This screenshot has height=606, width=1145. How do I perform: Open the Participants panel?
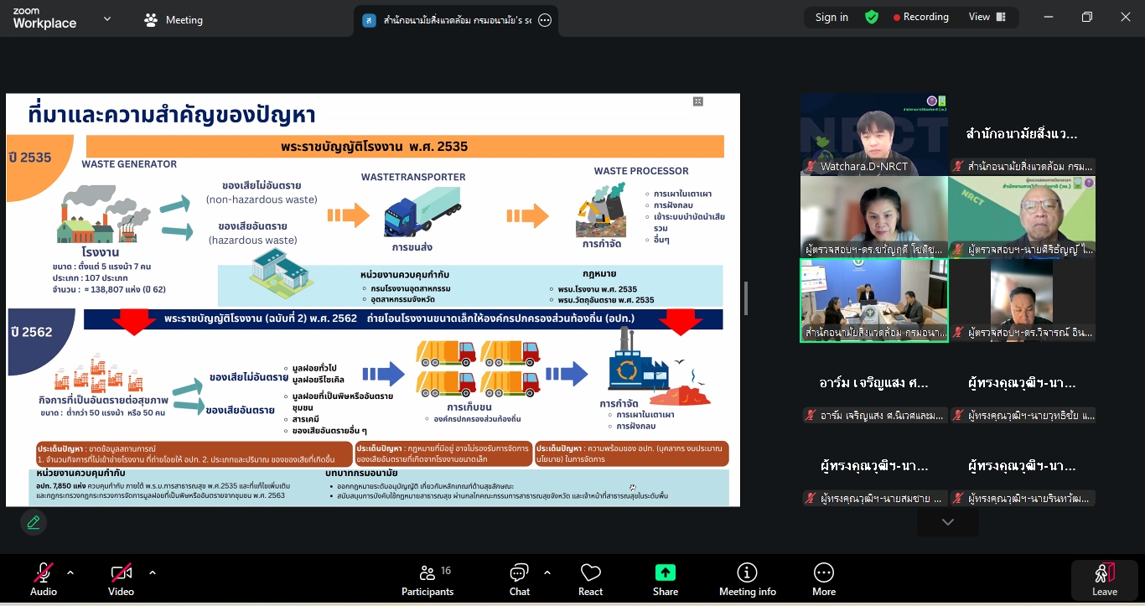[x=427, y=579]
